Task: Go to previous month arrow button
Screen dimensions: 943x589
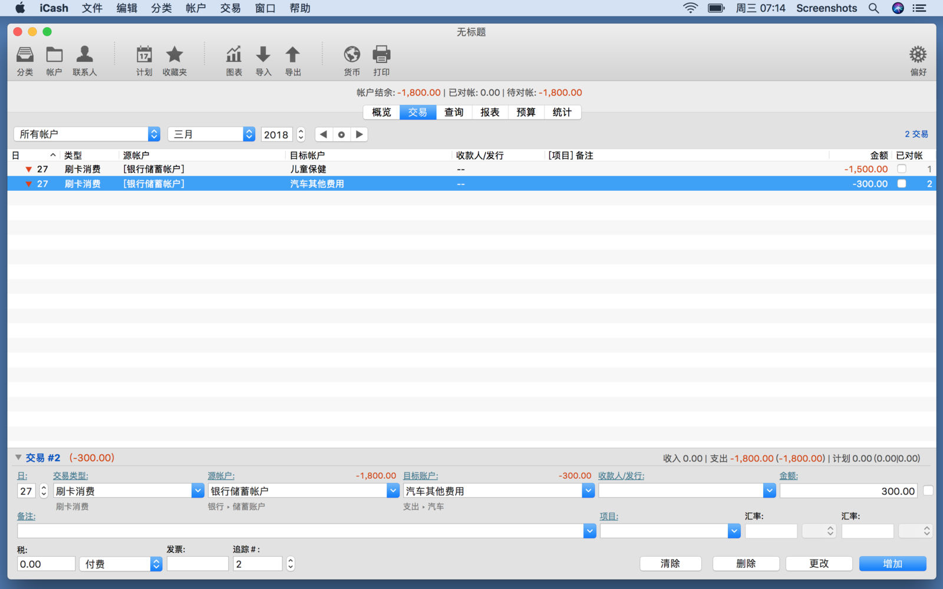Action: [x=324, y=134]
